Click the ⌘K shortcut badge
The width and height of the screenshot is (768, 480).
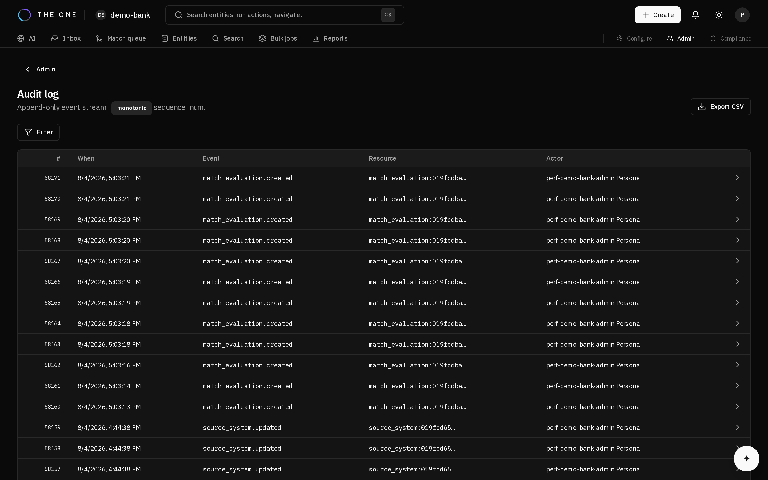(388, 15)
